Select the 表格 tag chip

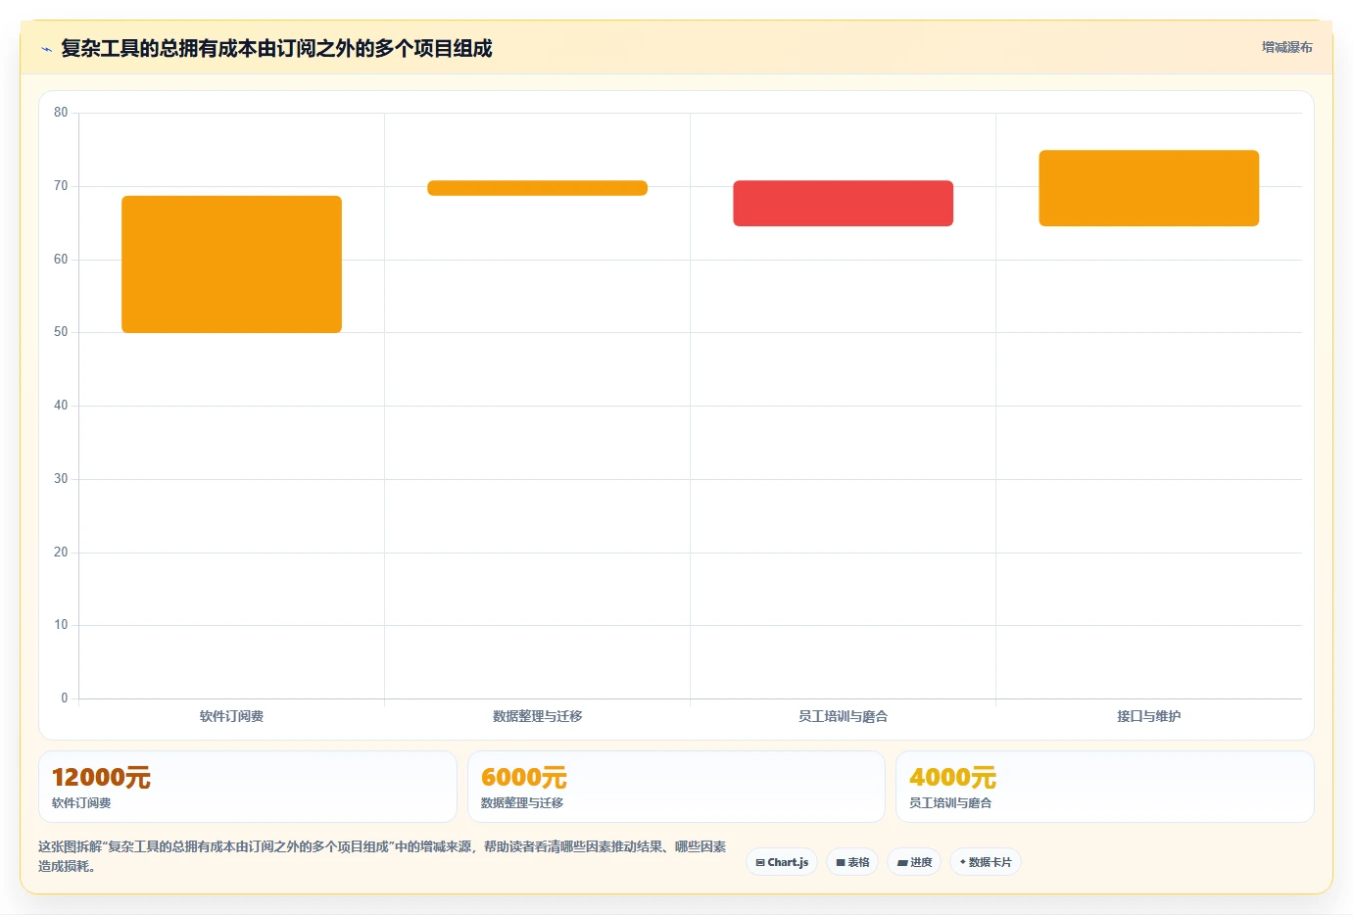click(852, 862)
